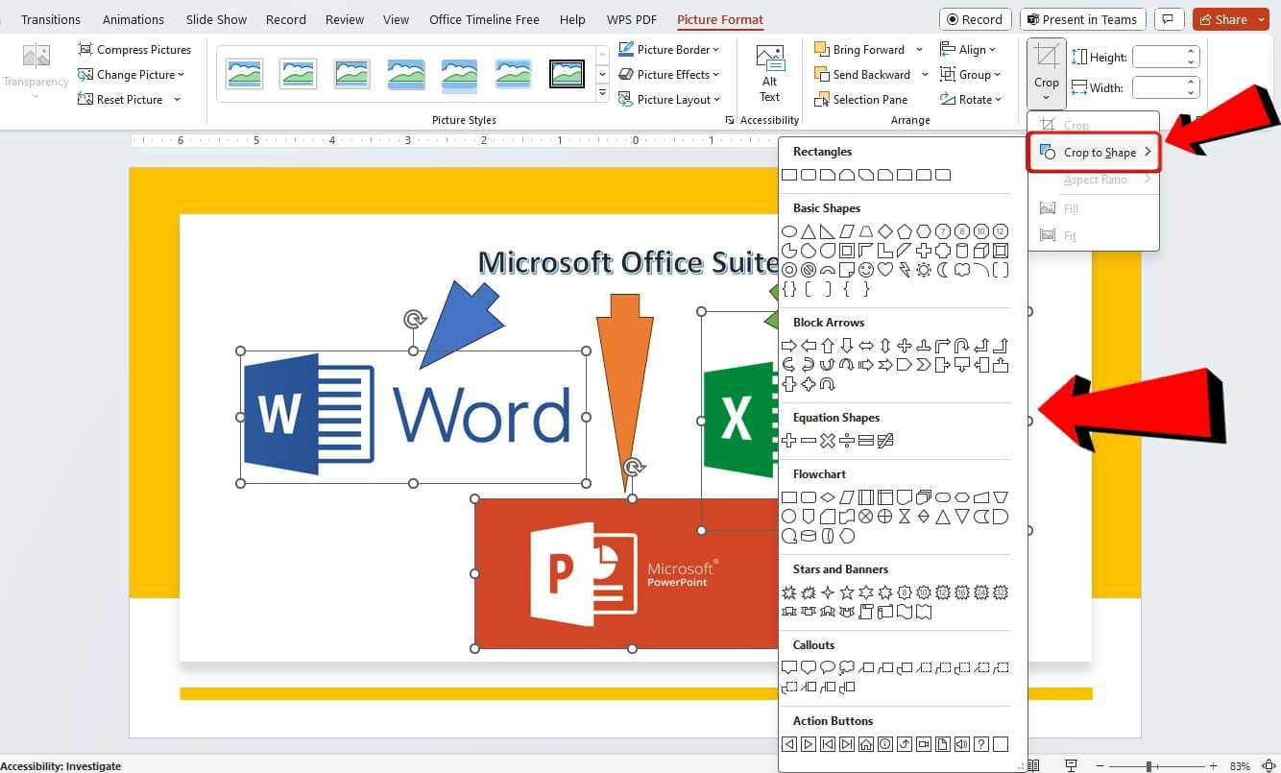Click the Alt Text button
1281x773 pixels.
pyautogui.click(x=769, y=74)
